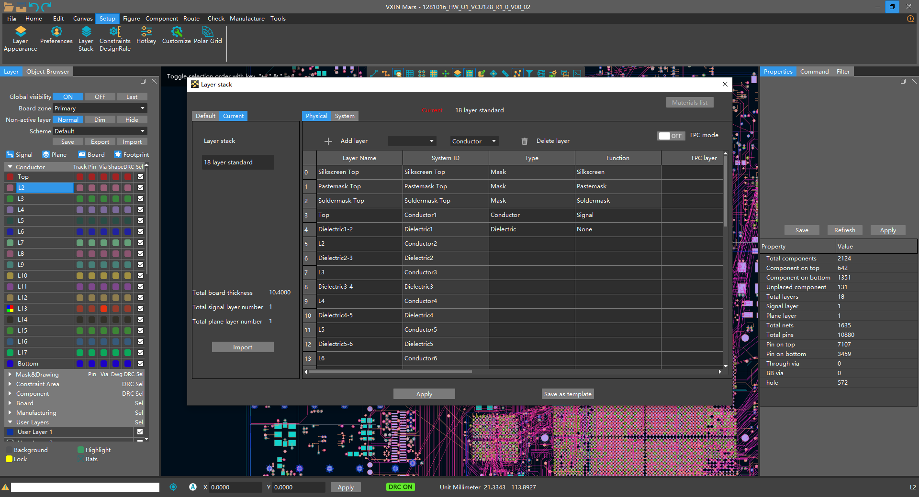Viewport: 919px width, 497px height.
Task: Click the yellow Lock color swatch
Action: click(9, 459)
